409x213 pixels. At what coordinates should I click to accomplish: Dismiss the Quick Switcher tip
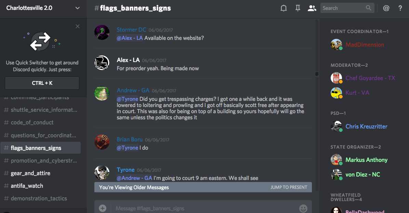coord(78,26)
